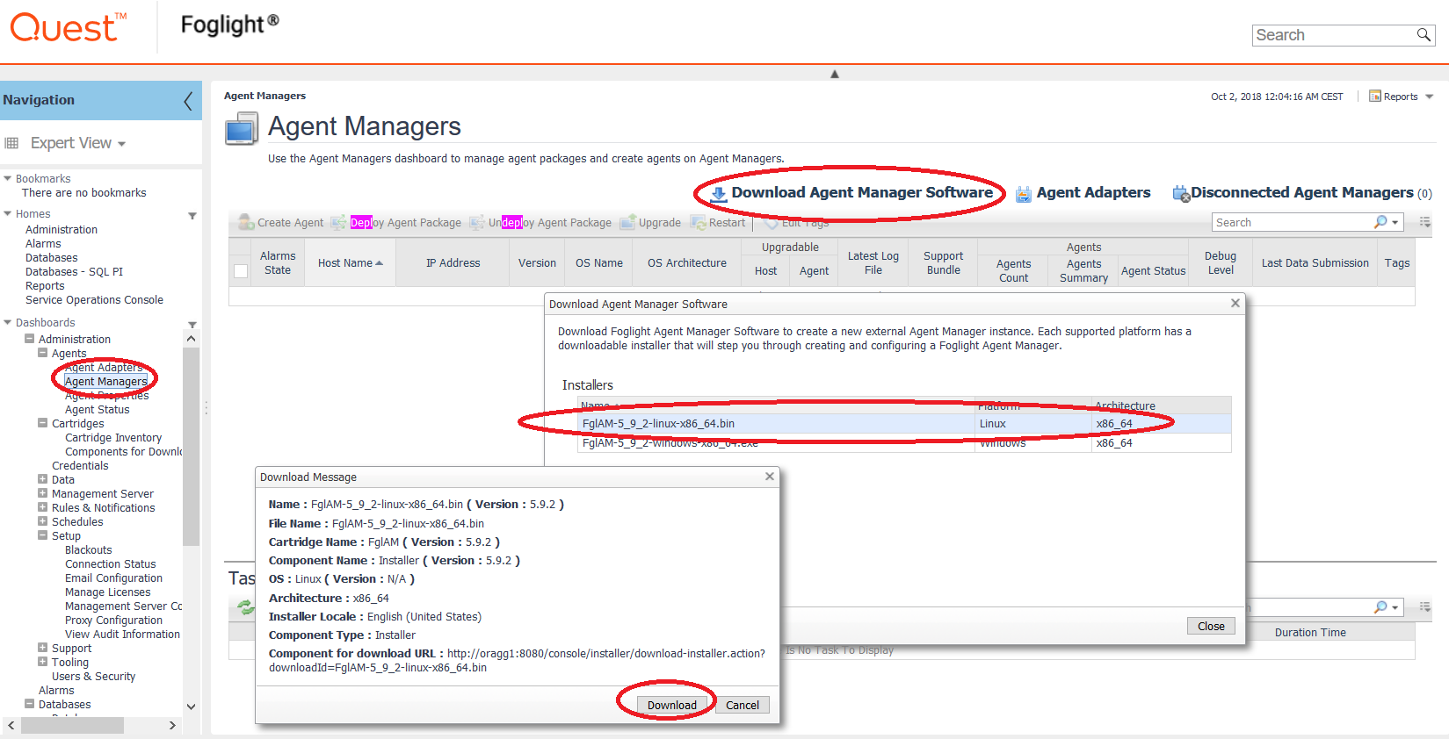Click the table search magnifier icon
1449x739 pixels.
pos(1380,222)
